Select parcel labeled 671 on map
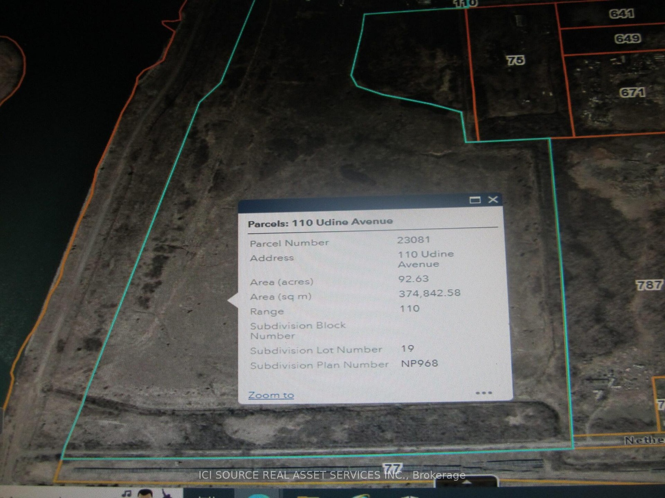The width and height of the screenshot is (665, 498). (633, 92)
